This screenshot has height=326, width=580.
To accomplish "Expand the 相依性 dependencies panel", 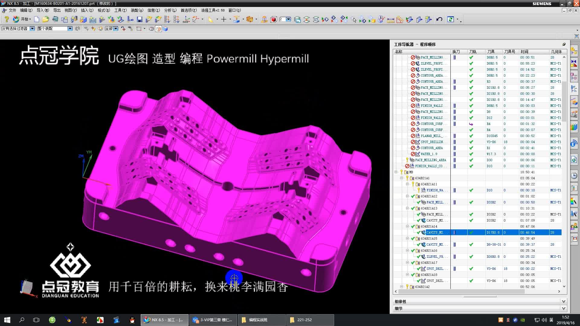I will [564, 301].
